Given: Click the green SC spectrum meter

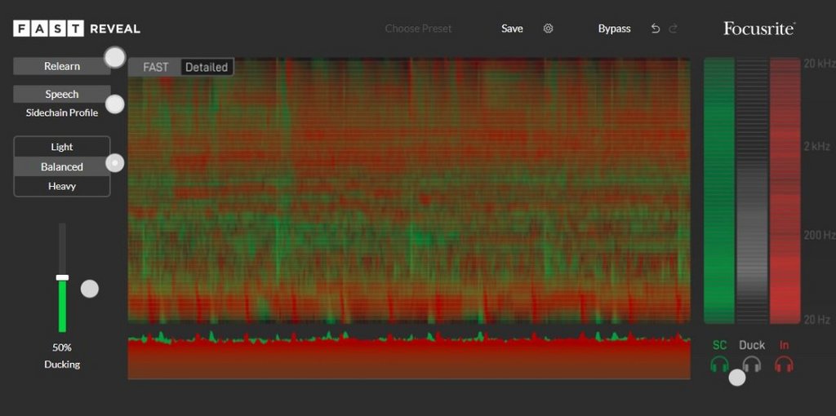Looking at the screenshot, I should [718, 191].
